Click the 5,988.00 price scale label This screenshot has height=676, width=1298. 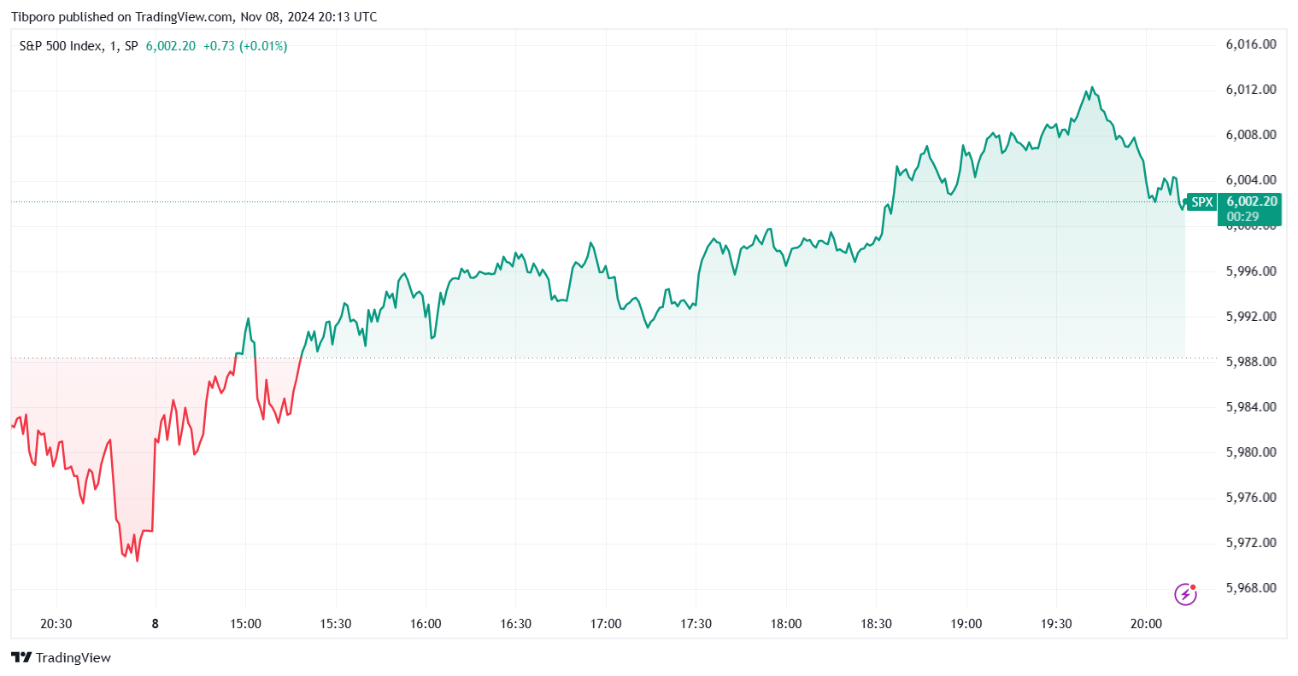tap(1251, 362)
